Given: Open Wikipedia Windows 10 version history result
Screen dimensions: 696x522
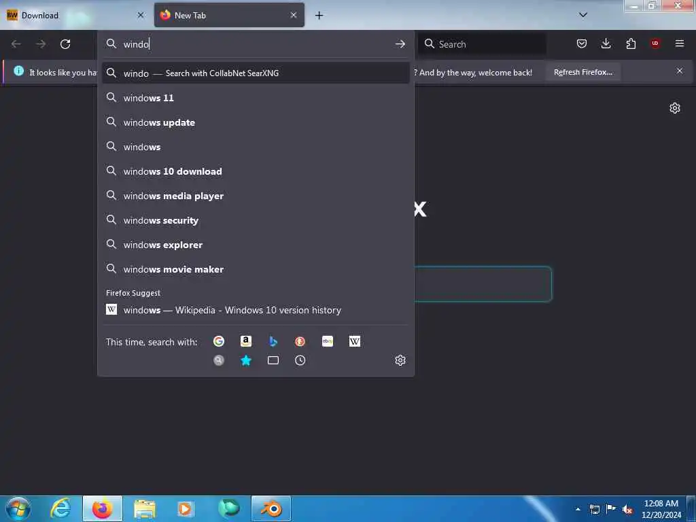Looking at the screenshot, I should [x=256, y=310].
